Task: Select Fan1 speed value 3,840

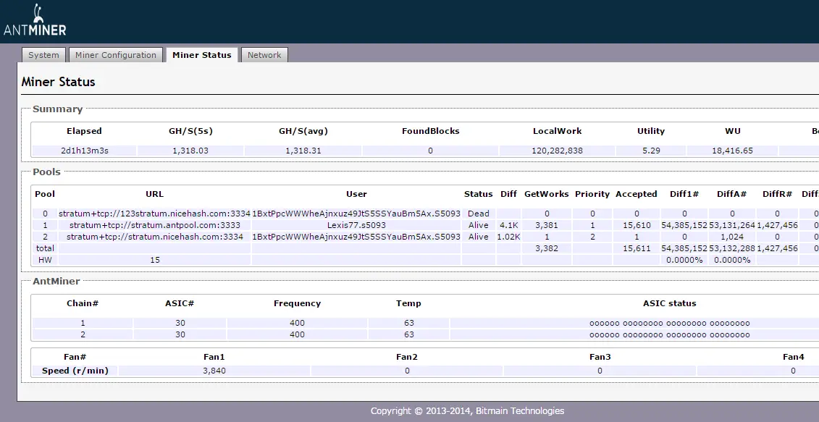Action: (x=214, y=371)
